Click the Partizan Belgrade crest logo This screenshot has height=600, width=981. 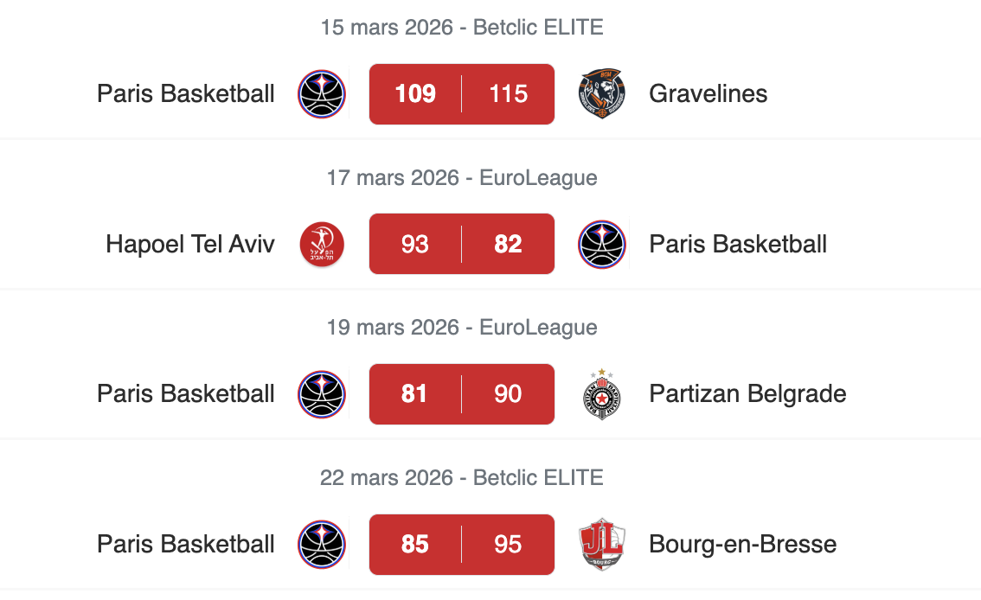(x=601, y=394)
